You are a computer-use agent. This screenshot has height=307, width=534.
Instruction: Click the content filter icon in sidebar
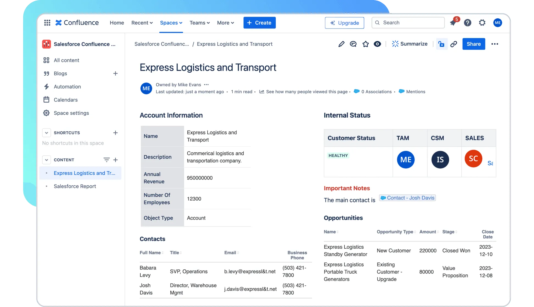pyautogui.click(x=106, y=160)
